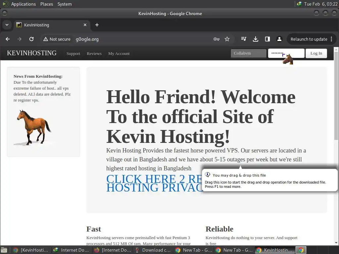This screenshot has height=254, width=339.
Task: Open the Places menu
Action: click(46, 4)
